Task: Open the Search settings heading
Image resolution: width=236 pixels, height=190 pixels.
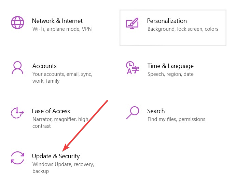Action: pos(156,111)
